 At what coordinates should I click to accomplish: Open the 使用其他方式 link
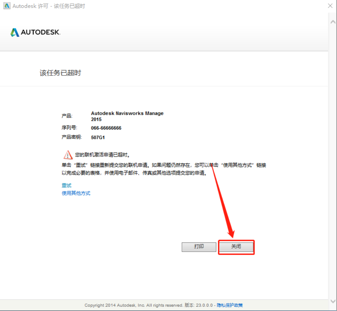click(76, 193)
